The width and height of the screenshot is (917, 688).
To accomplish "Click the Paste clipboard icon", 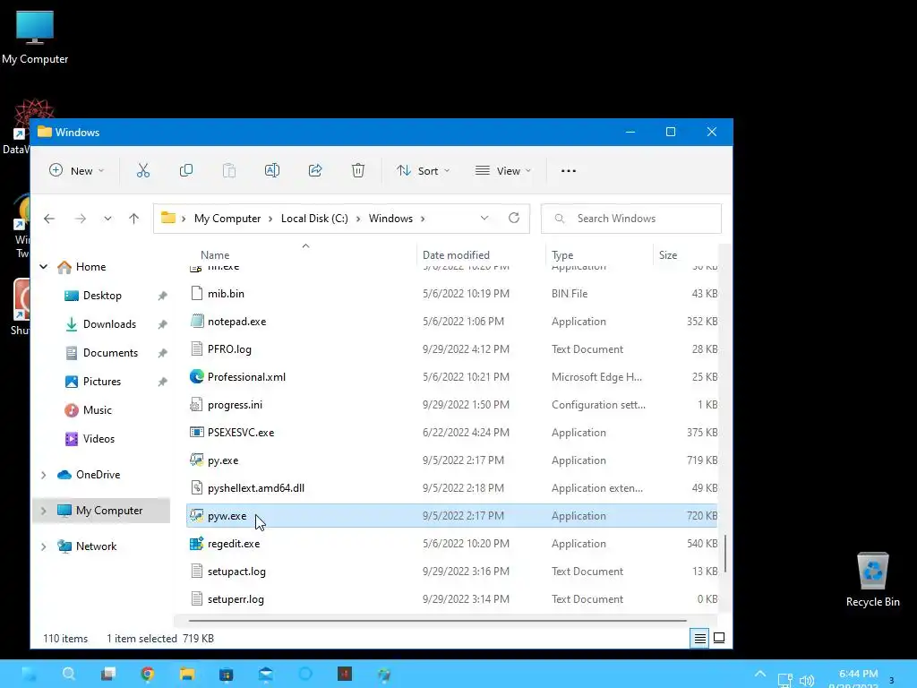I will [x=229, y=170].
